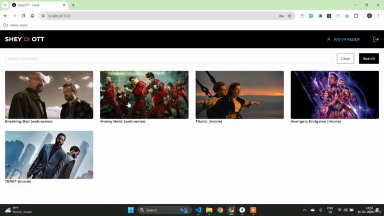Screen dimensions: 384x216
Task: Open the first Chrome taskbar icon
Action: pyautogui.click(x=220, y=210)
